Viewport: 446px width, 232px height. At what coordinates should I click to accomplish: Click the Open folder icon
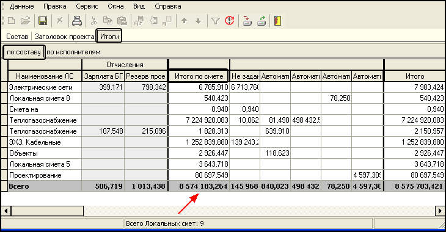tap(26, 21)
